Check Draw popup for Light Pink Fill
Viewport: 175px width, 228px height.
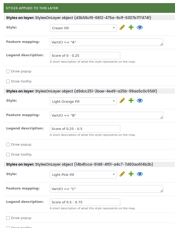(8, 218)
